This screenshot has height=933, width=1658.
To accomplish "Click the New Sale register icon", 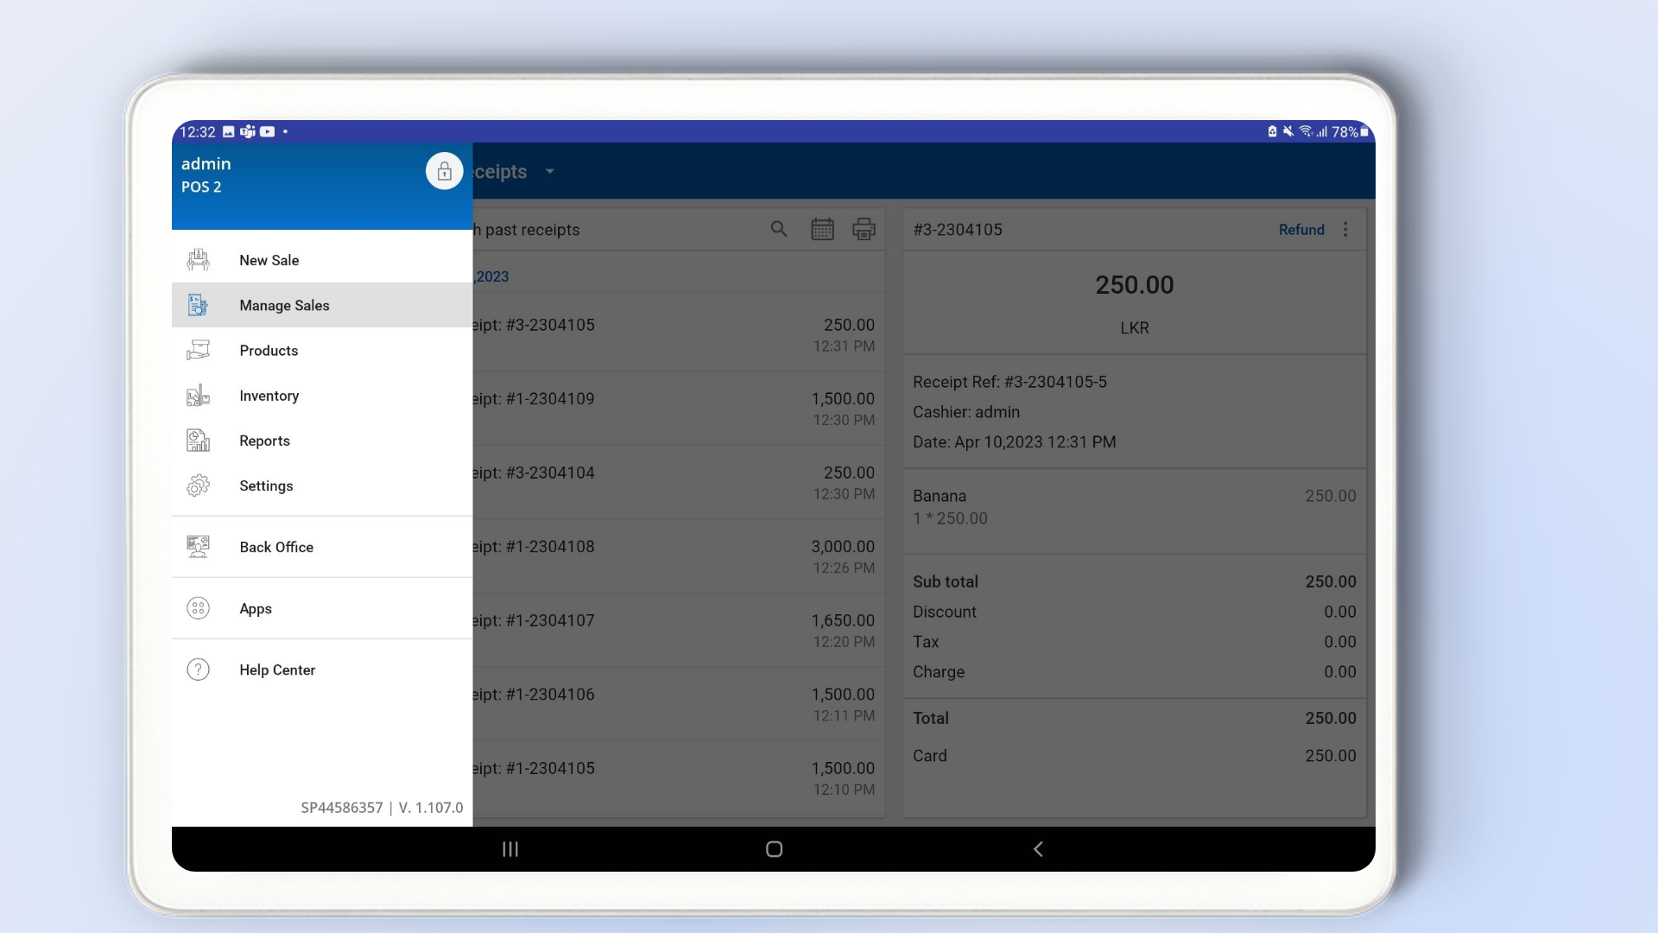I will click(198, 260).
